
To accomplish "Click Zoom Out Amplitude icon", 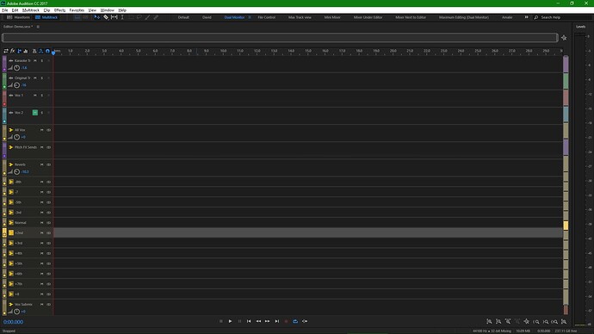I will [498, 321].
